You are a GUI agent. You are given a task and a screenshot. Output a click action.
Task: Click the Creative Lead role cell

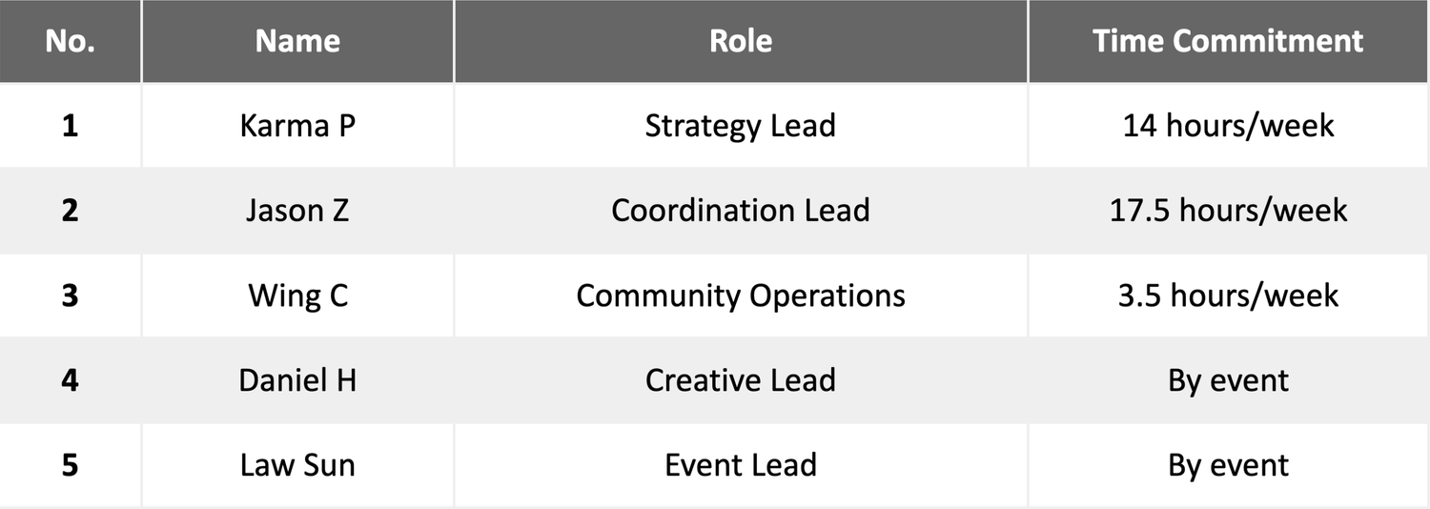741,379
